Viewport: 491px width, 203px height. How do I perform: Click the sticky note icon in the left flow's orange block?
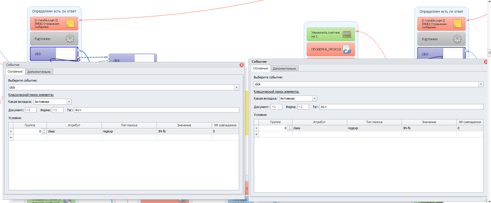pyautogui.click(x=70, y=23)
